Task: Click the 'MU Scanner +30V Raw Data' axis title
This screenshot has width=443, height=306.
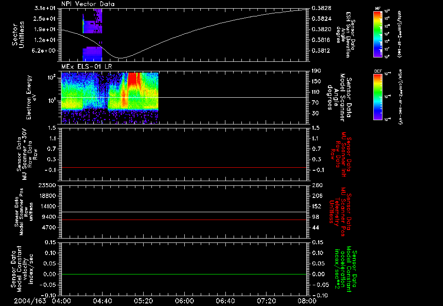Action: pos(27,154)
